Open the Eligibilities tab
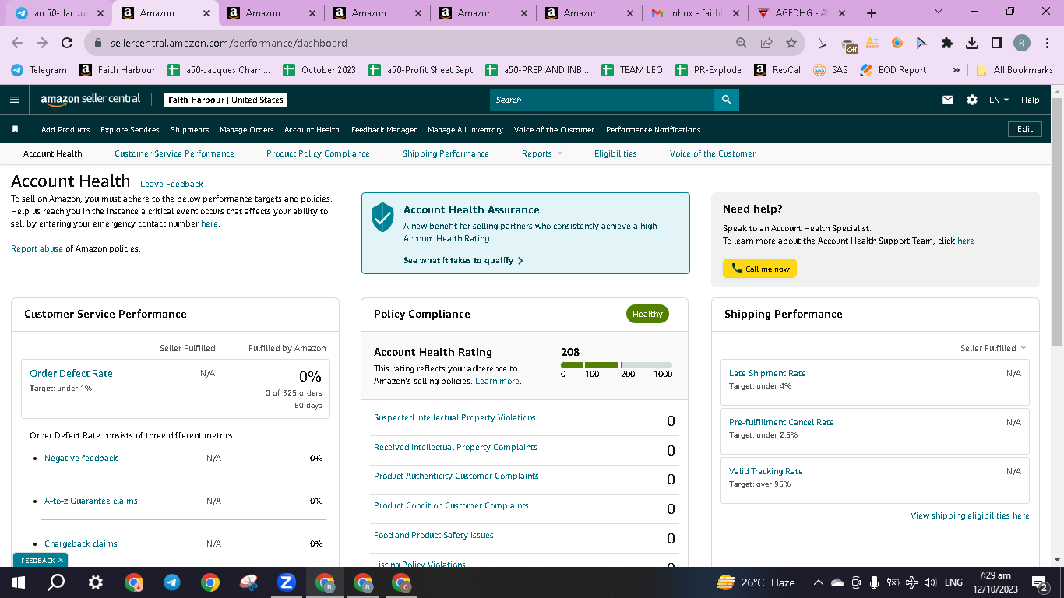 click(x=615, y=153)
